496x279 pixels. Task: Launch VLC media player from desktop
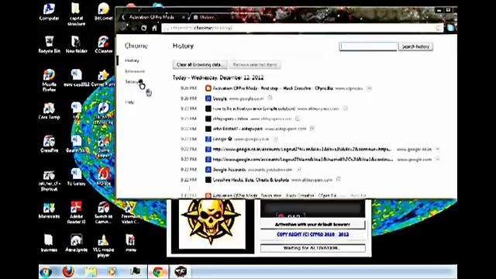(x=103, y=246)
